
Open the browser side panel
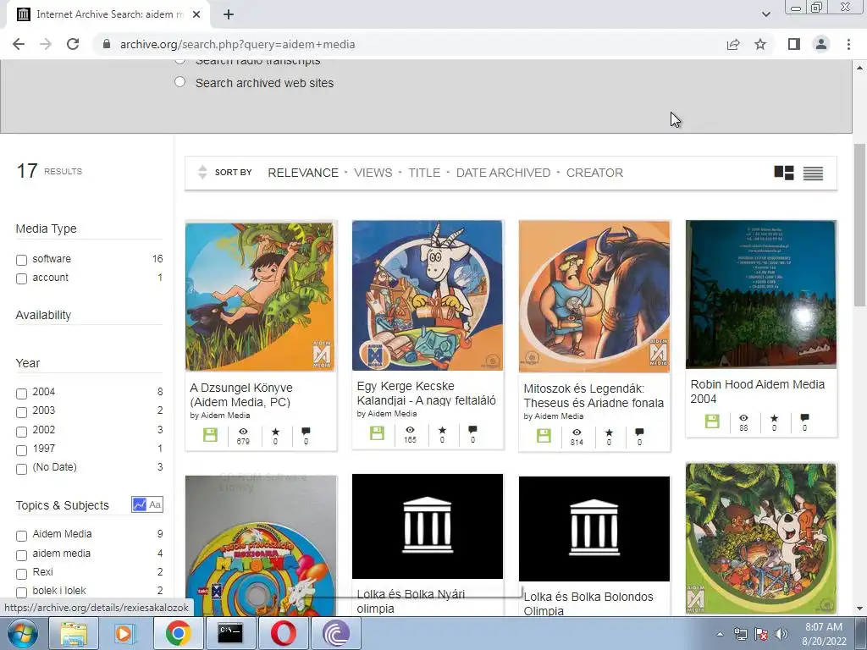point(794,44)
